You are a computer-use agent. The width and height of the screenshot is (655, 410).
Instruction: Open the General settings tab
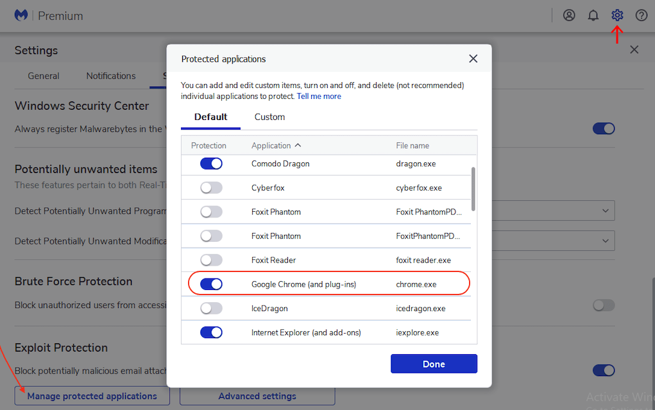click(44, 76)
